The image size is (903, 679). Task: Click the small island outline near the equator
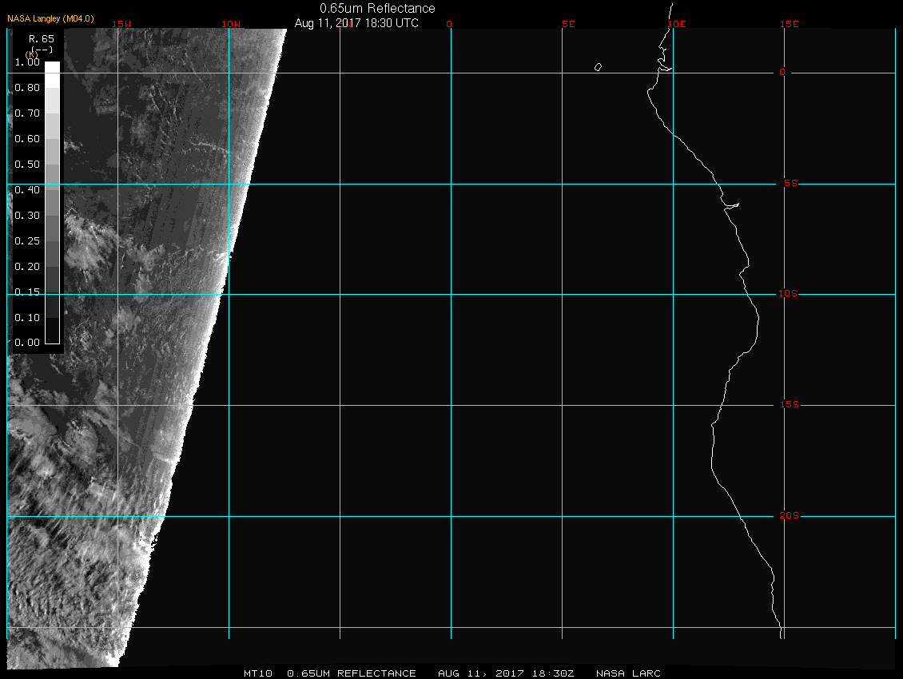click(598, 67)
